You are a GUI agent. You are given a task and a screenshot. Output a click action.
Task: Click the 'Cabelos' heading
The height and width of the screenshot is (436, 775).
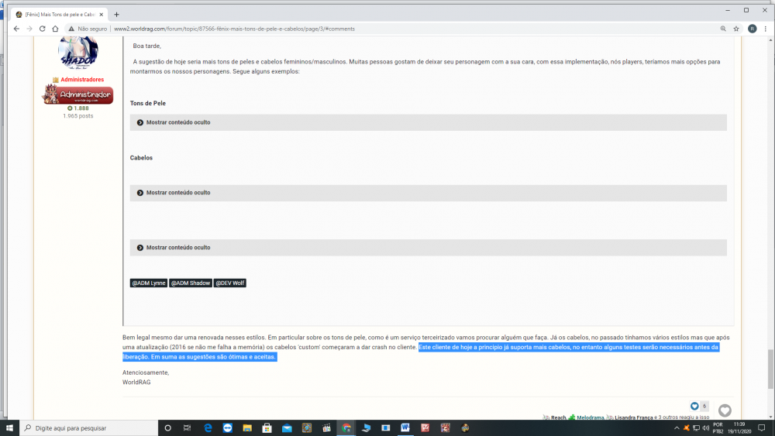(141, 158)
